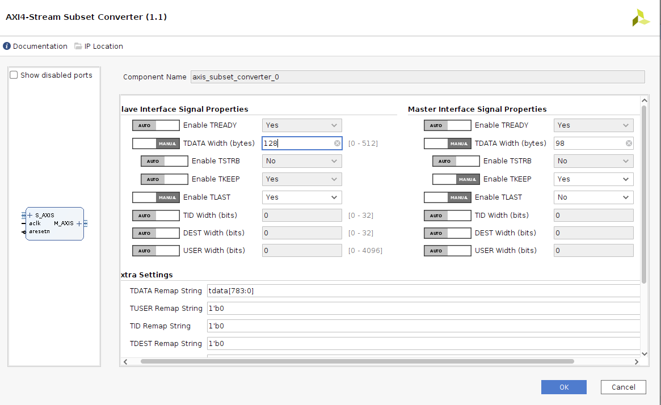
Task: Toggle slave USER Width auto switch
Action: 156,251
